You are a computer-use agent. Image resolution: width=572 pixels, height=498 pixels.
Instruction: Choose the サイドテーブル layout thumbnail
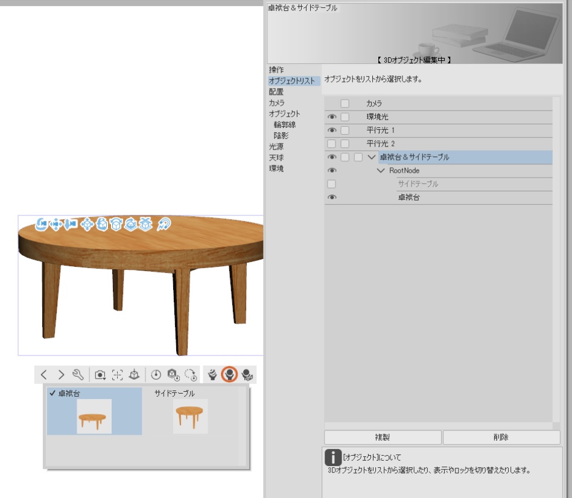point(190,411)
